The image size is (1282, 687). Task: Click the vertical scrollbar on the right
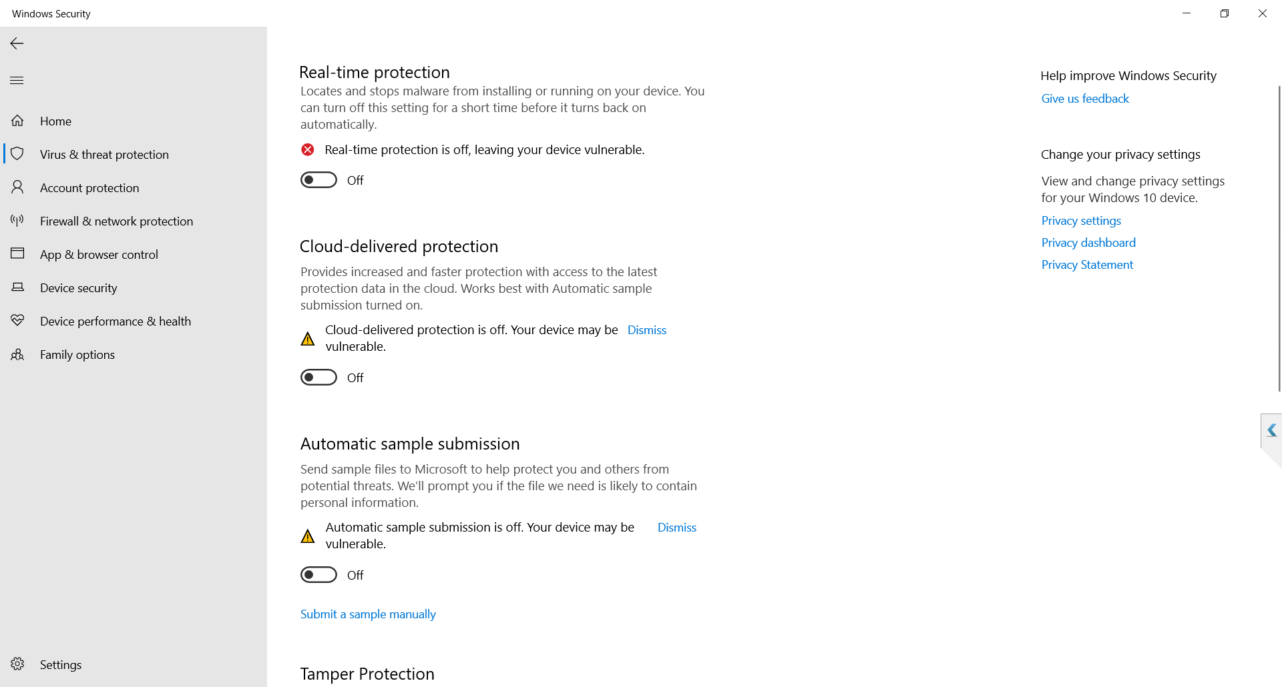click(1279, 239)
